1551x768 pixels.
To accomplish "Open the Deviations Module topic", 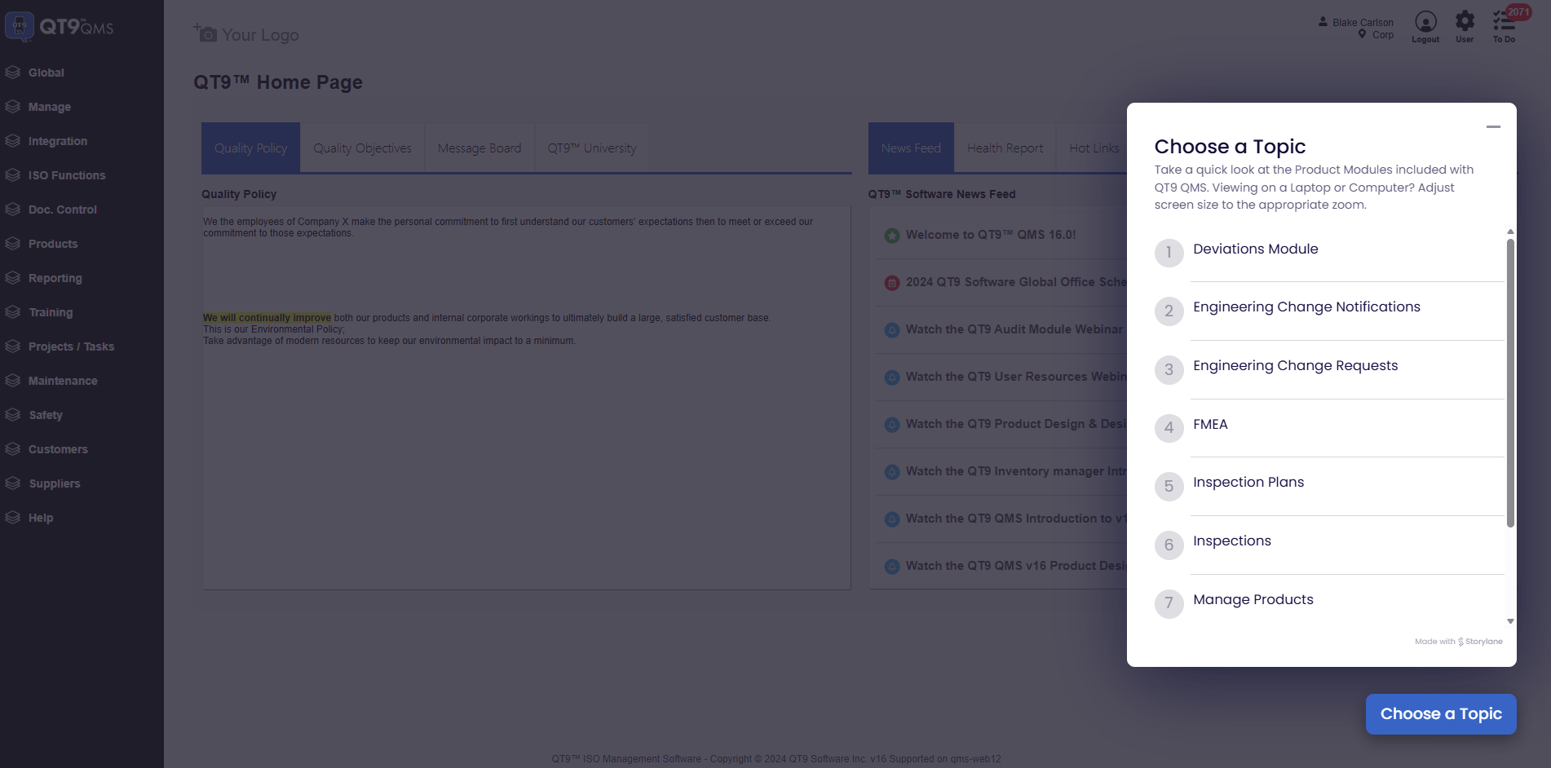I will (1255, 249).
